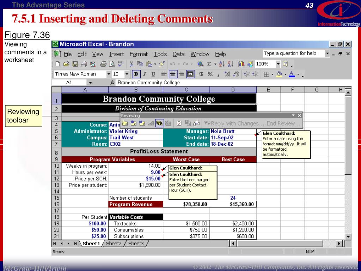
Task: Click the Insert Hyperlink globe icon
Action: [x=200, y=64]
